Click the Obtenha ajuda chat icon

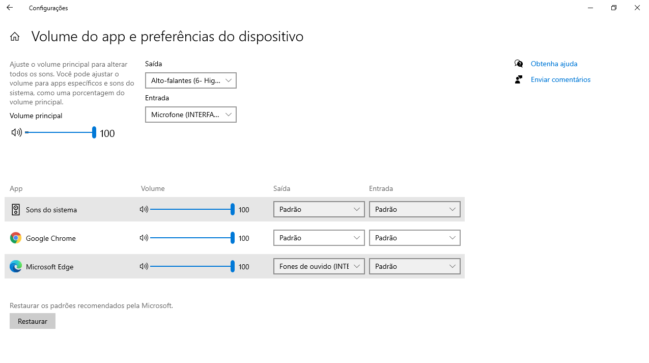pos(518,64)
